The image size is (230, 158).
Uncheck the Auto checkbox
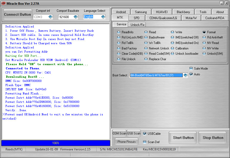click(191, 74)
